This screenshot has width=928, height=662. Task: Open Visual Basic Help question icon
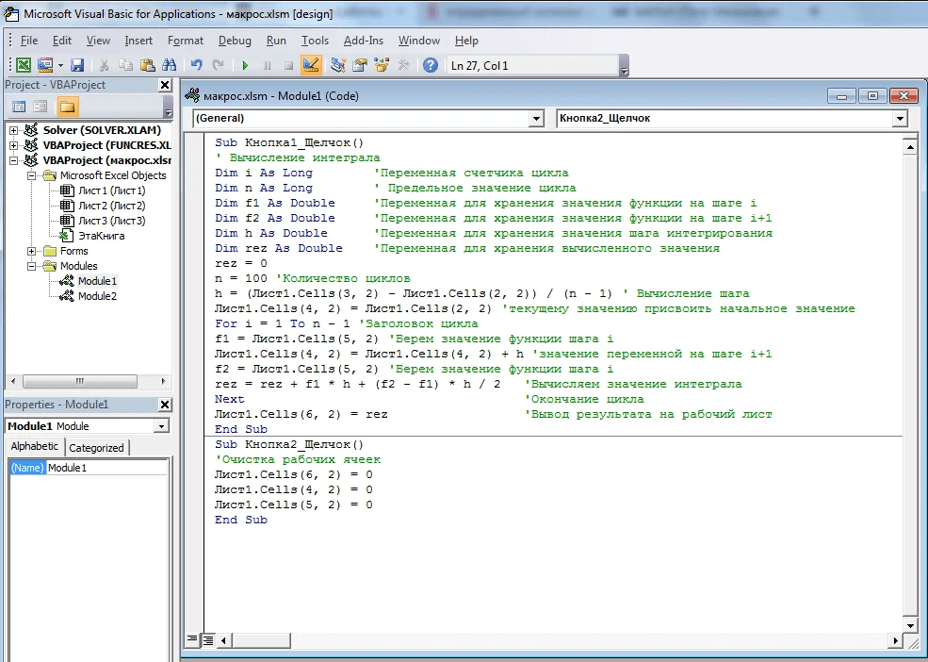tap(431, 65)
